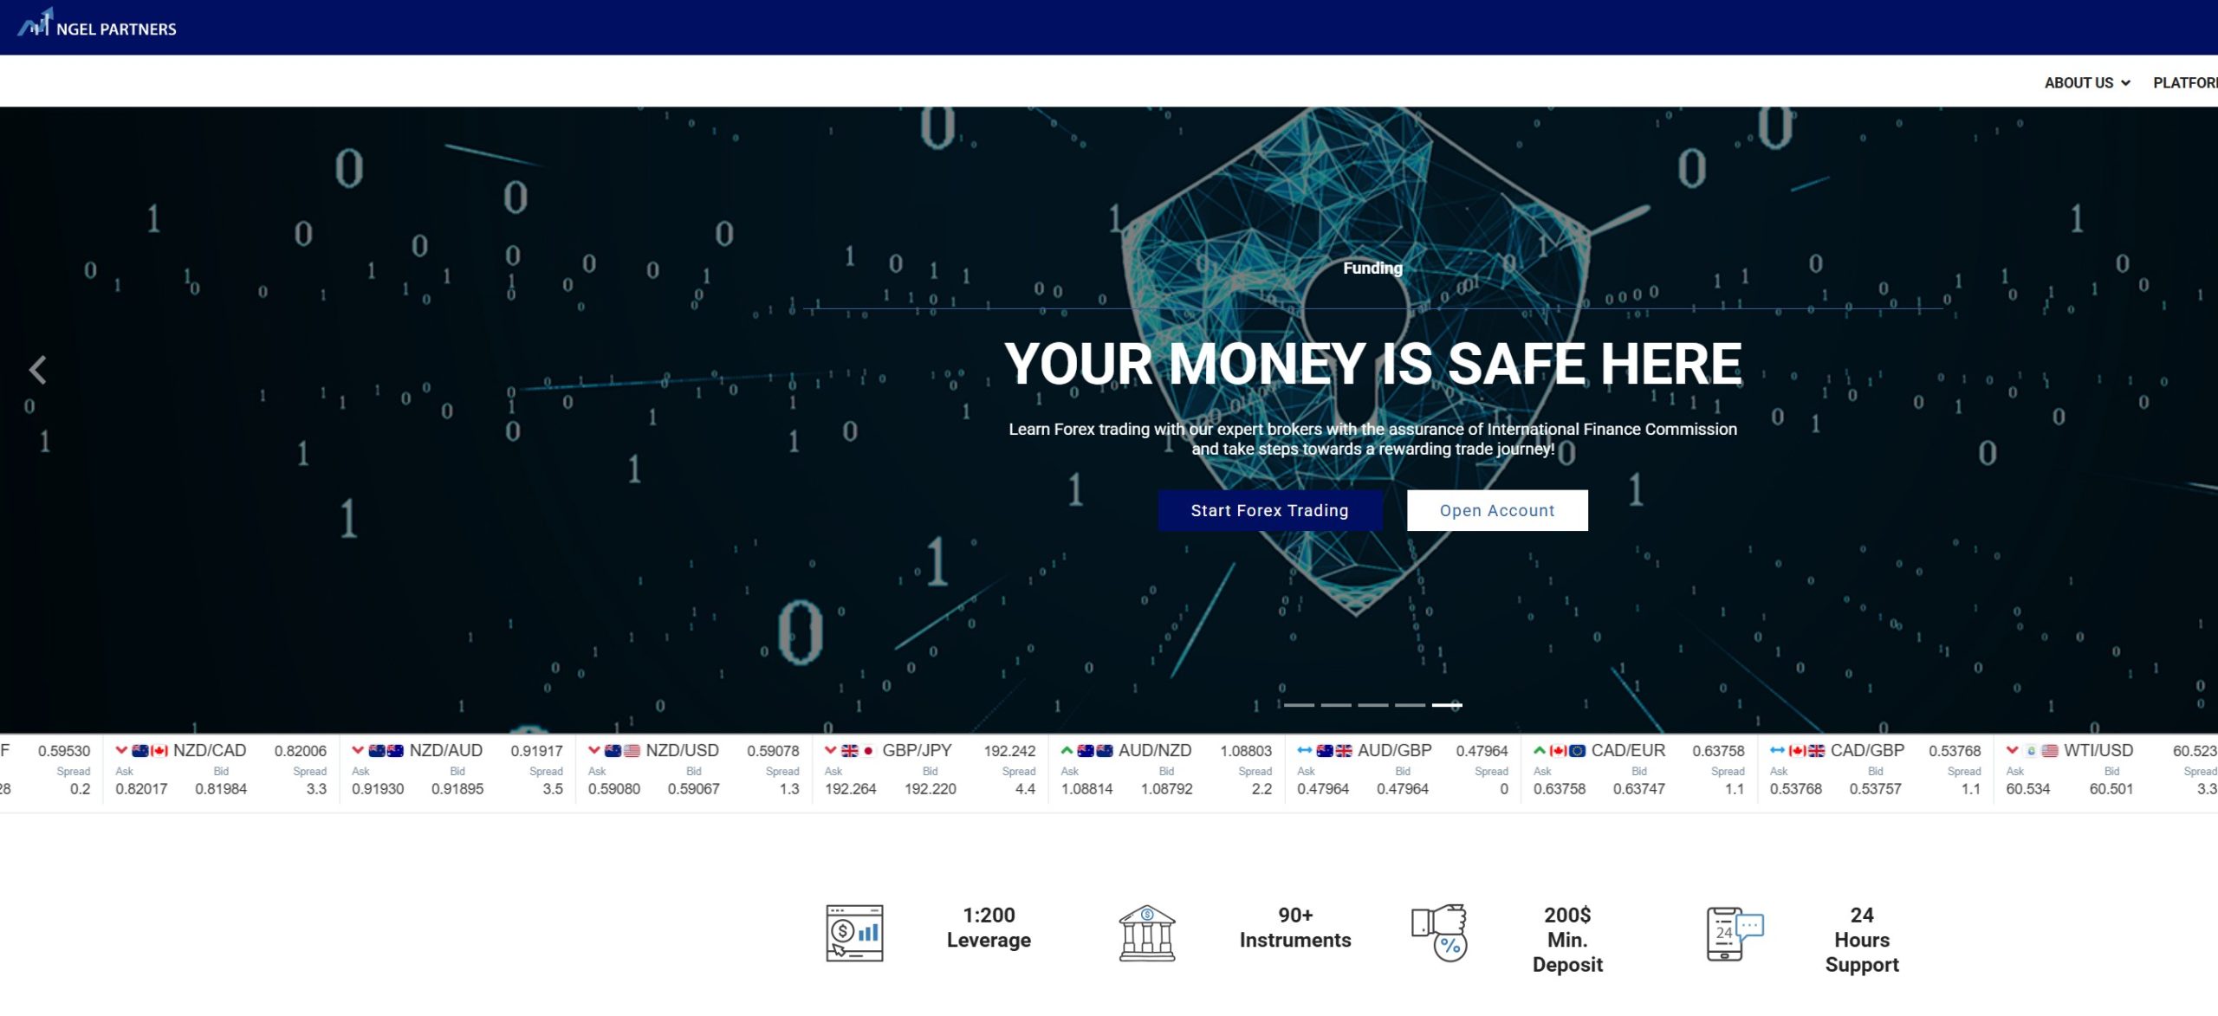Viewport: 2218px width, 1016px height.
Task: Click Start Forex Trading button
Action: 1269,510
